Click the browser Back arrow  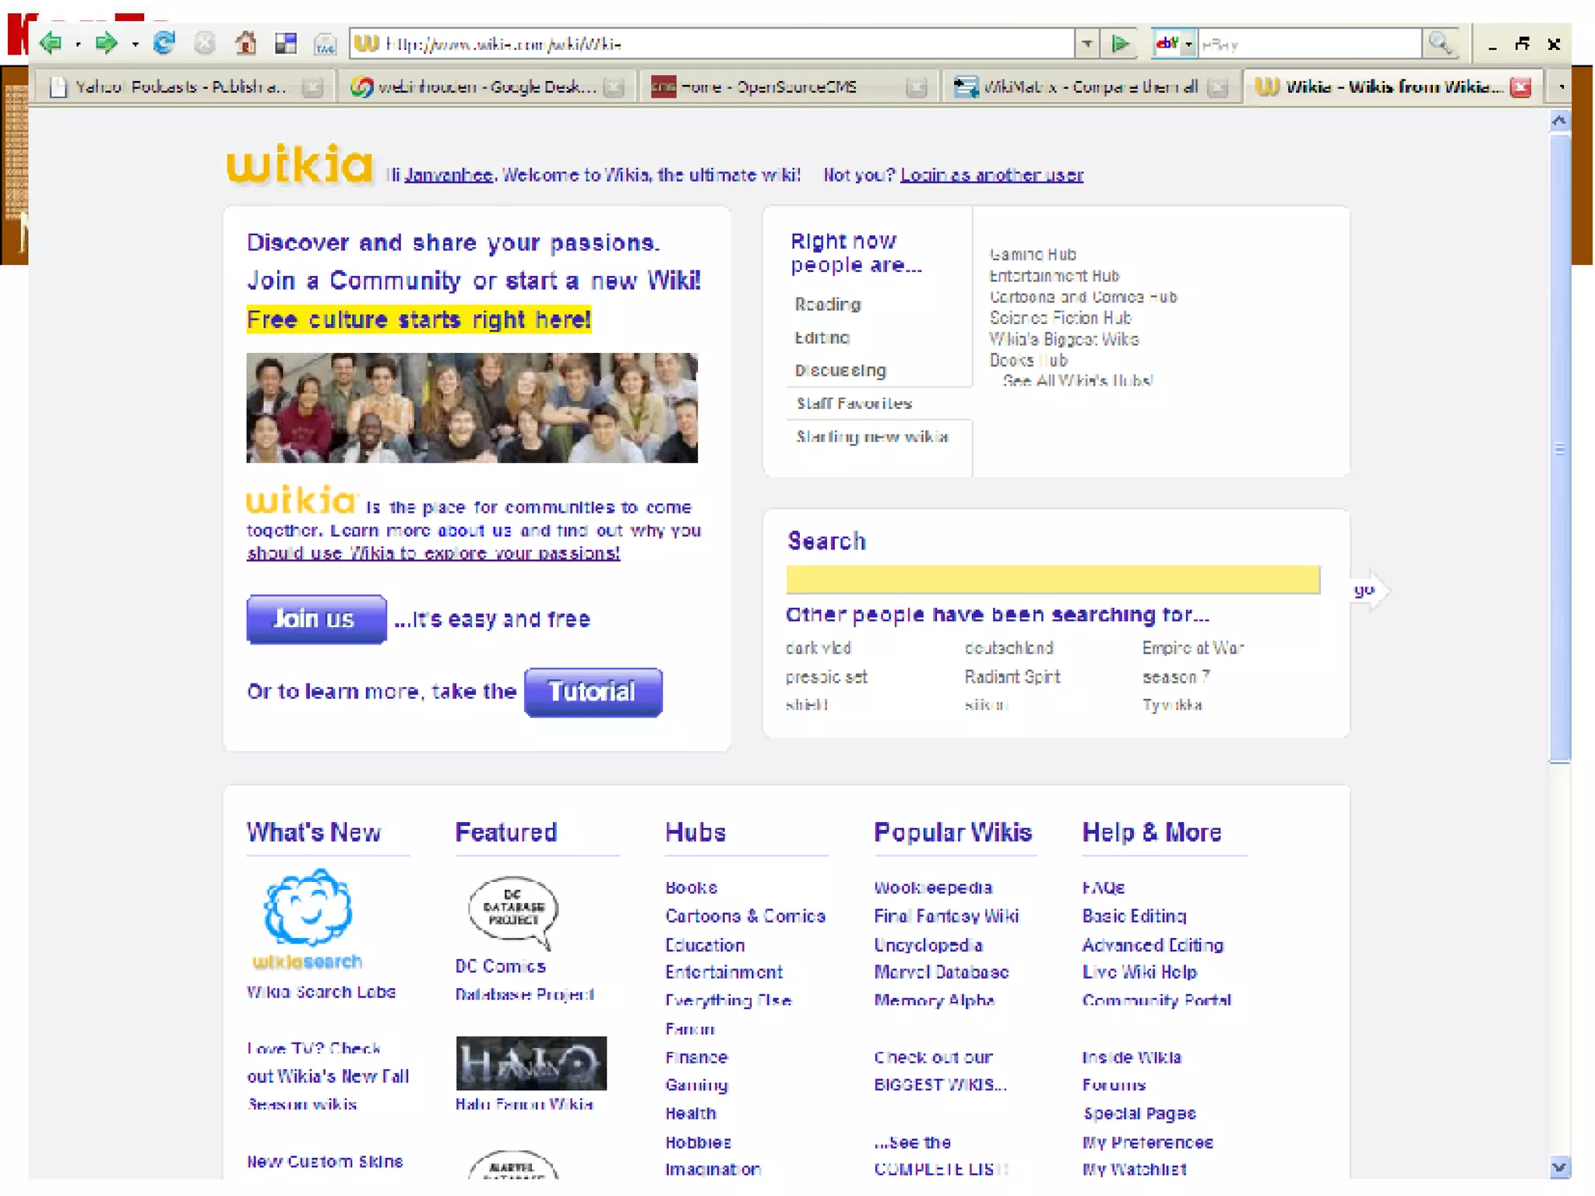[x=51, y=43]
